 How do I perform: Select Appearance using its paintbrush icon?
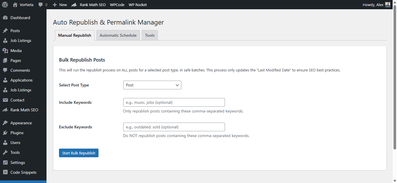6,123
